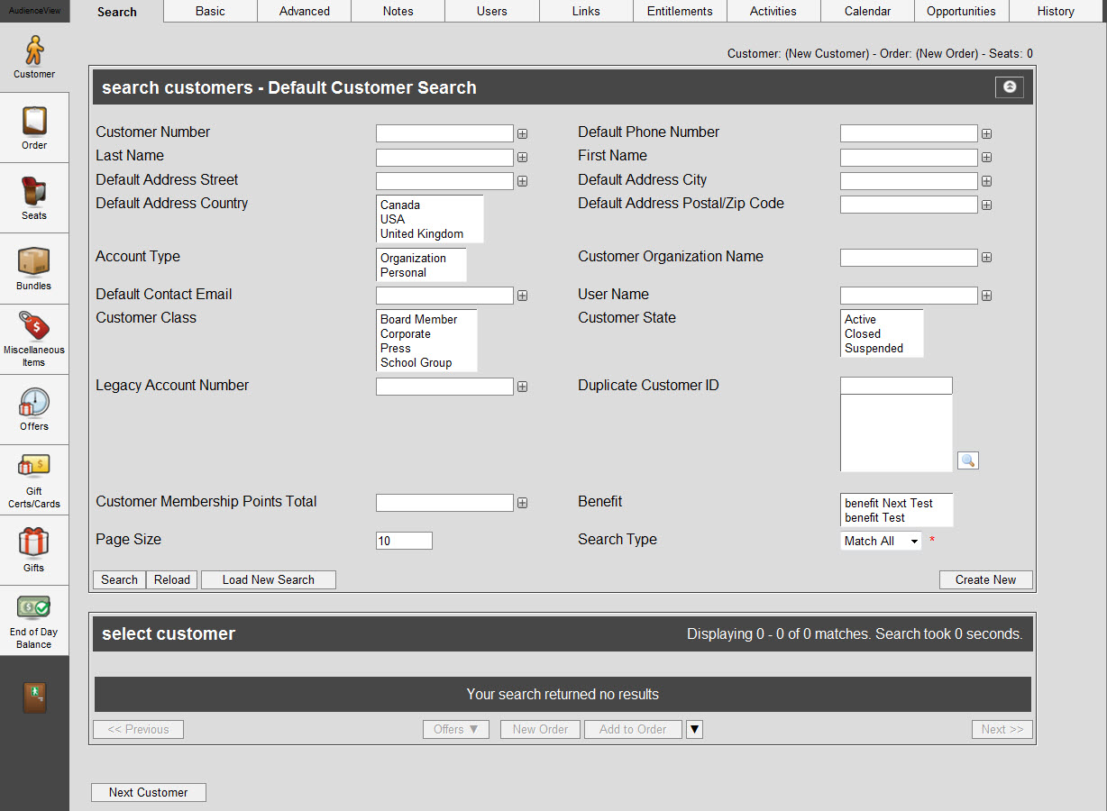Open End of Day Balance
Image resolution: width=1107 pixels, height=811 pixels.
pyautogui.click(x=34, y=620)
